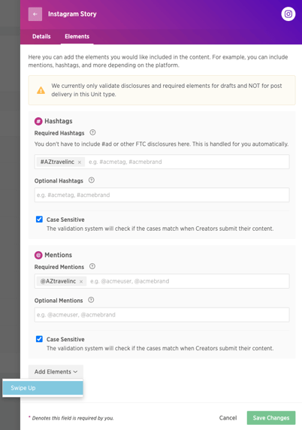Focus the Optional Mentions input field

pos(162,315)
